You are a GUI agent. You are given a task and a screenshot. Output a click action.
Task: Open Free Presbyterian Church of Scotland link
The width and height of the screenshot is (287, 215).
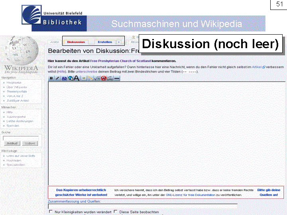pos(120,61)
